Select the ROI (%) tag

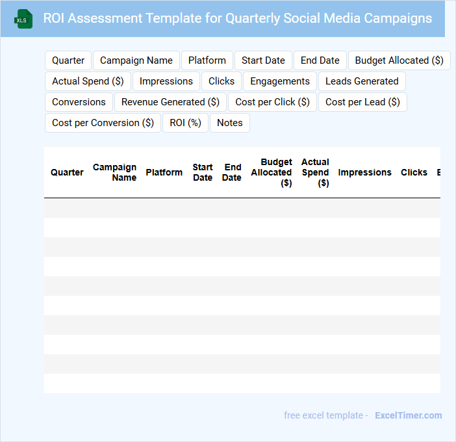click(185, 123)
